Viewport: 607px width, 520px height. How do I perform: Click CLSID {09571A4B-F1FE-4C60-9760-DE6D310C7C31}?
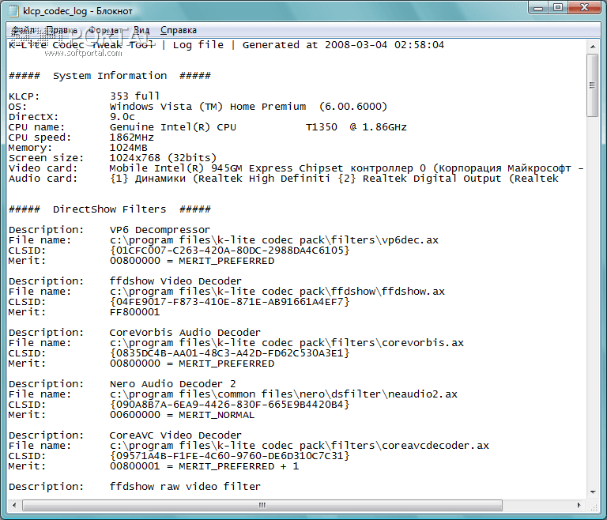pos(229,456)
